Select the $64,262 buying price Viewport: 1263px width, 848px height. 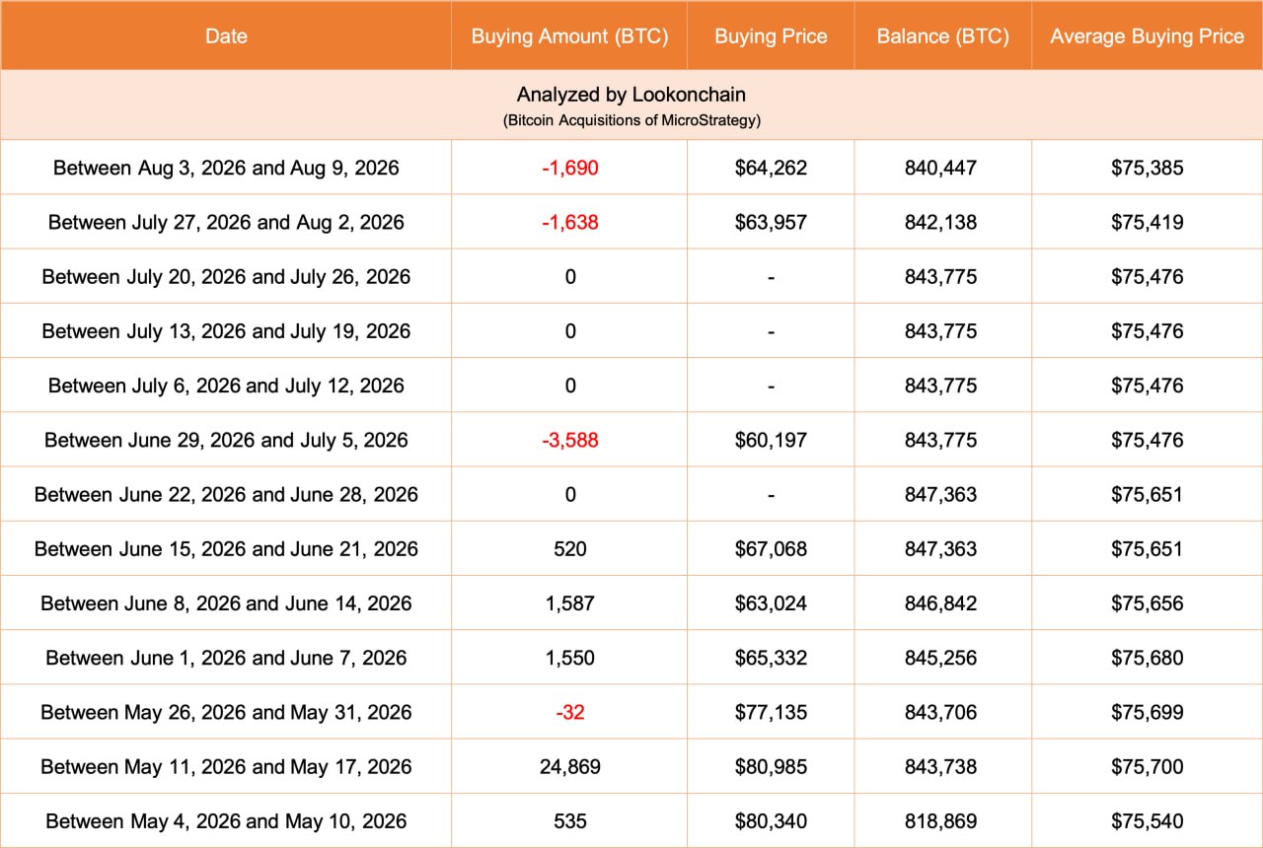tap(771, 168)
